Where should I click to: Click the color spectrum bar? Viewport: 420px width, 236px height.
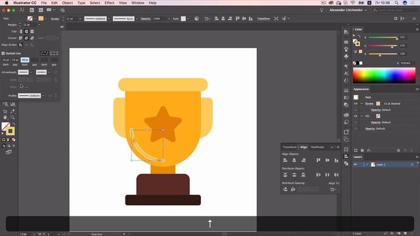coord(384,75)
